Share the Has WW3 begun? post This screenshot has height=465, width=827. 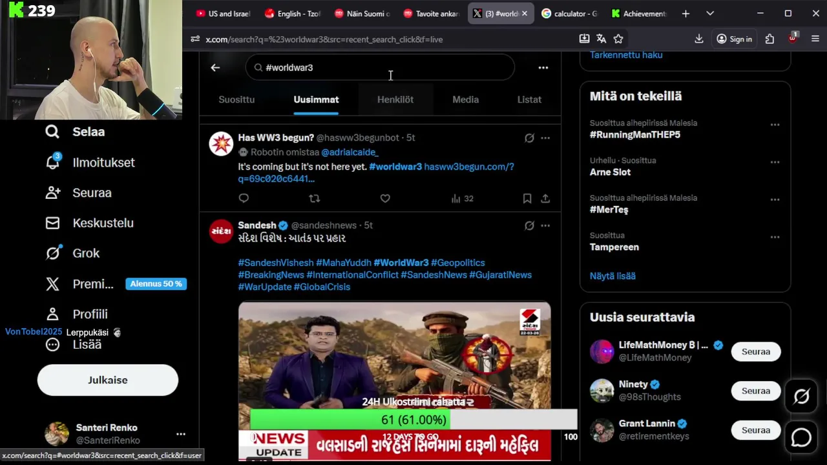click(545, 198)
